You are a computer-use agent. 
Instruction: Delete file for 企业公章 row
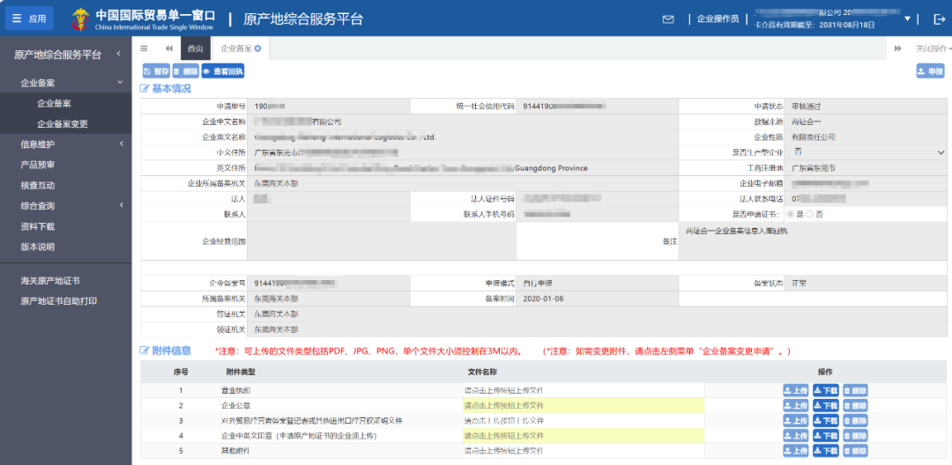pos(855,406)
